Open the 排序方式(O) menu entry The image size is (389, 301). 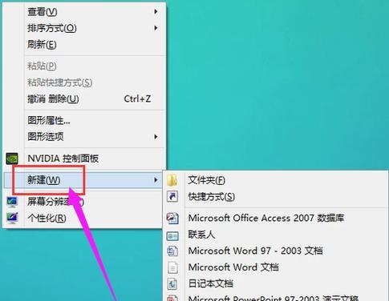click(84, 28)
